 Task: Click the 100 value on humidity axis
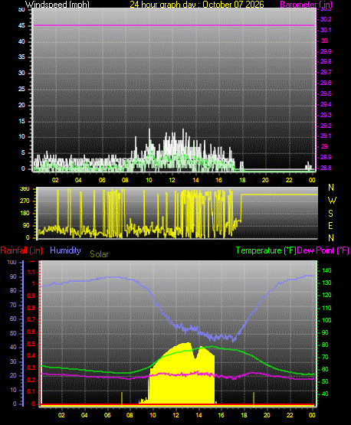(x=12, y=262)
